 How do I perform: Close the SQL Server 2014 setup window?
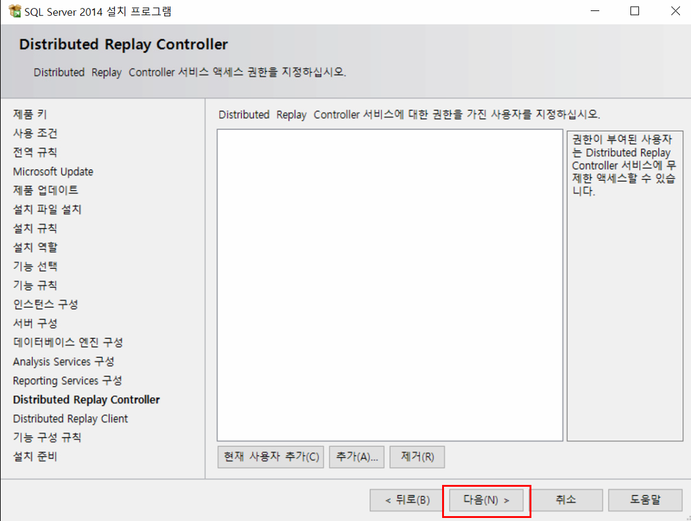coord(675,11)
